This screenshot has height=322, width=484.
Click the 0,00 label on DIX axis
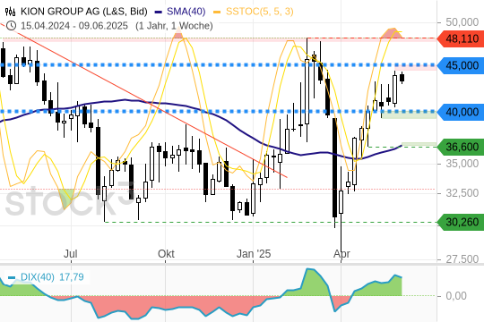(x=456, y=296)
